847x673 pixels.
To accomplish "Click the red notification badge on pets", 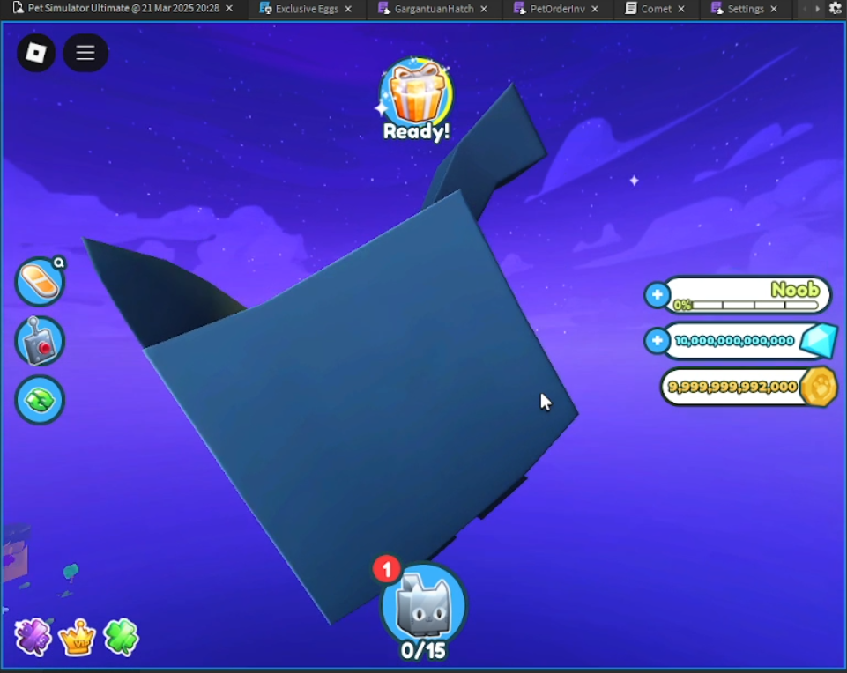I will [386, 569].
